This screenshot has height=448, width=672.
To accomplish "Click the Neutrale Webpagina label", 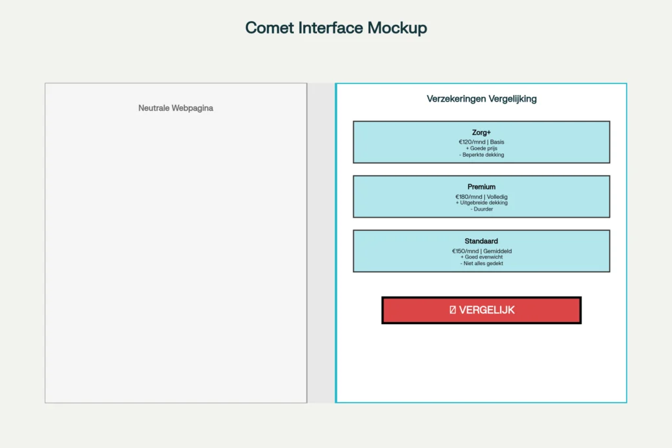I will tap(175, 108).
